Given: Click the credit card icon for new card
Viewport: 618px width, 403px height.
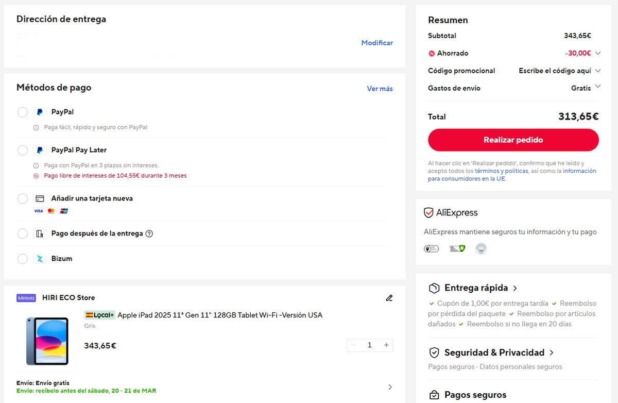Looking at the screenshot, I should point(40,198).
